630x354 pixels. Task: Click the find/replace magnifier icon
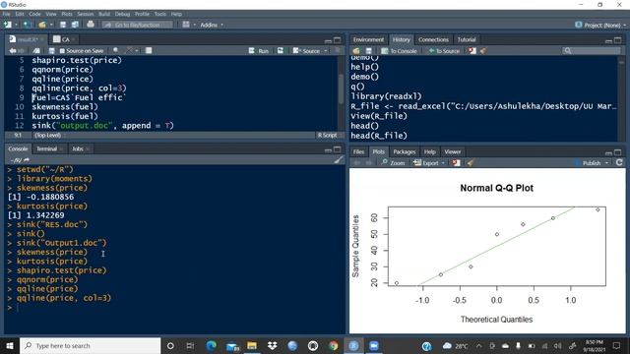116,50
